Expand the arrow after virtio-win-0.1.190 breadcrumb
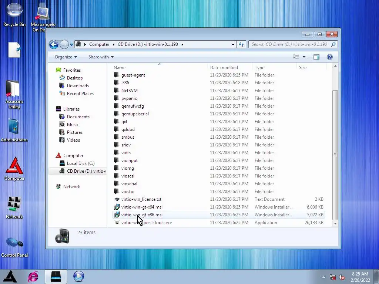 182,44
